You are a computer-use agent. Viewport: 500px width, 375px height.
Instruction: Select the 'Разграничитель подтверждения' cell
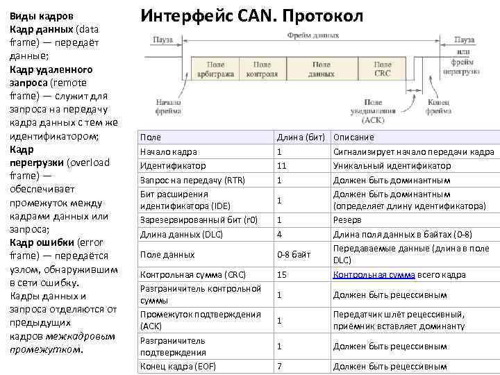pyautogui.click(x=206, y=347)
